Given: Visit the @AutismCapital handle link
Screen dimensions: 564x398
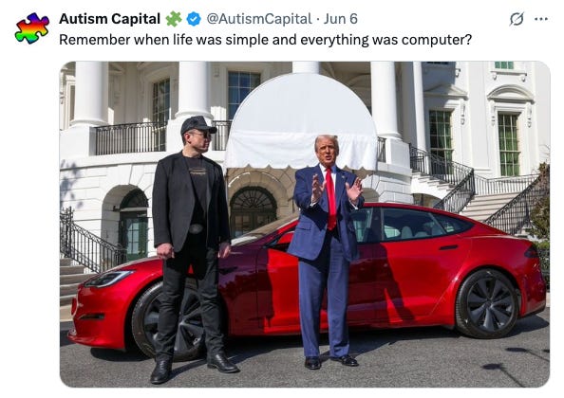Looking at the screenshot, I should tap(259, 19).
